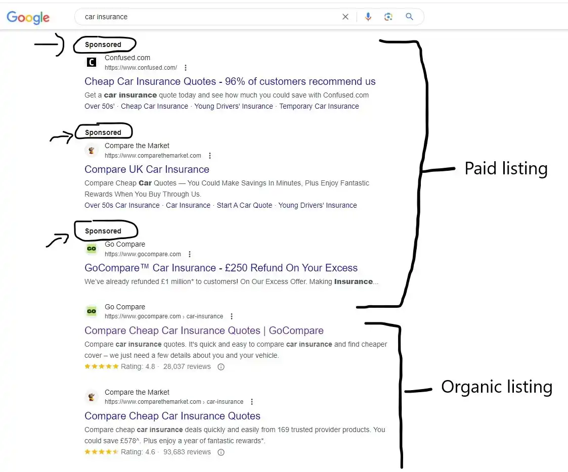
Task: Click the Confused.com site name text
Action: [127, 58]
